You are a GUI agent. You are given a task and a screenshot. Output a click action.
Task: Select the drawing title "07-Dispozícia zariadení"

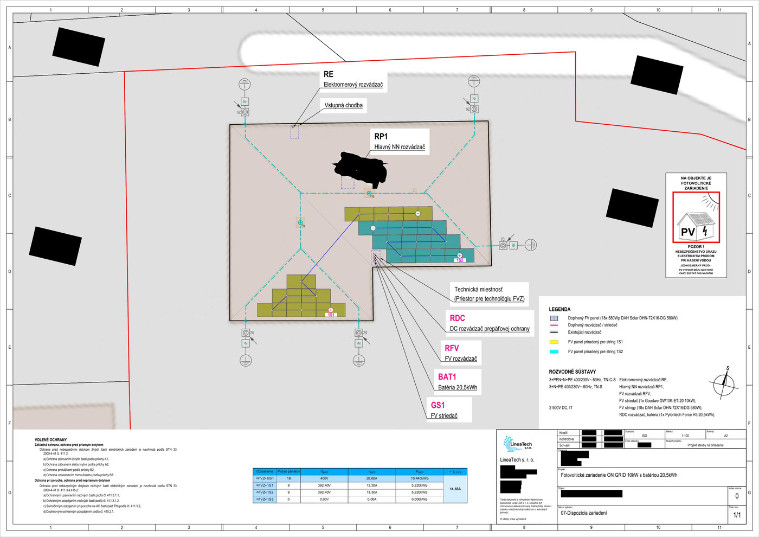coord(584,513)
